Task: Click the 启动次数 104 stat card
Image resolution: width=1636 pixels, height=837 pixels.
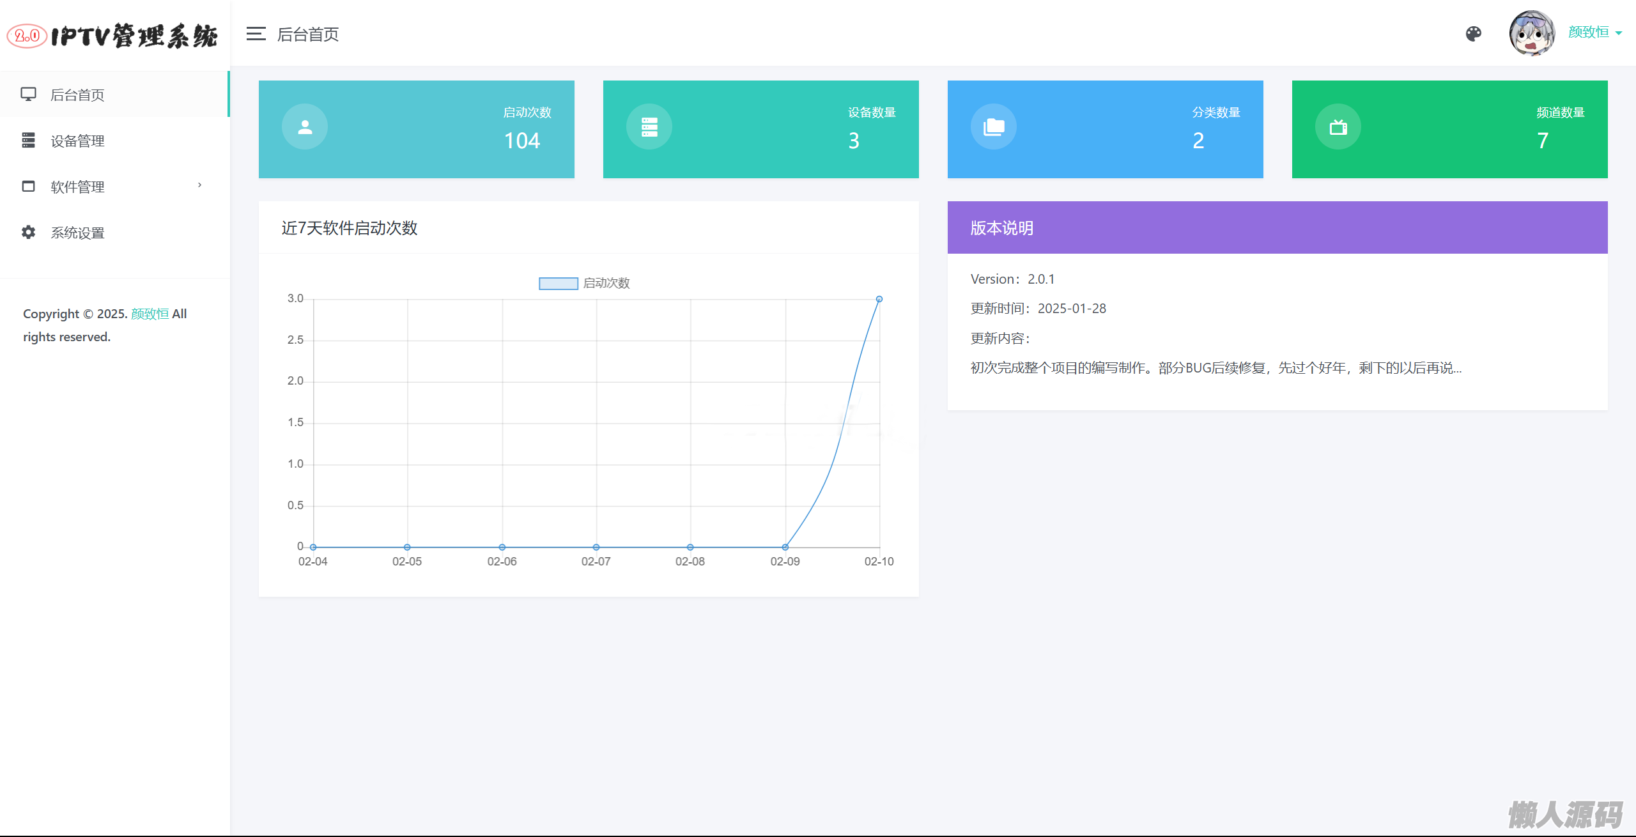Action: (416, 129)
